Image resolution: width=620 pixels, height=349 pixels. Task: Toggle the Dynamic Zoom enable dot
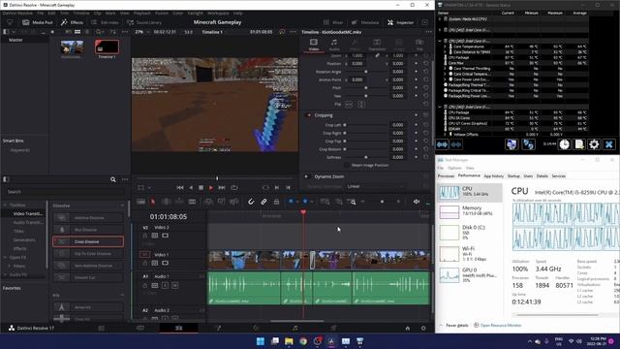point(306,176)
